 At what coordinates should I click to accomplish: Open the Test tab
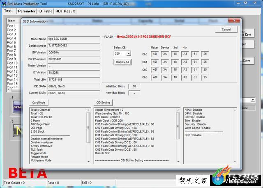[x=8, y=11]
